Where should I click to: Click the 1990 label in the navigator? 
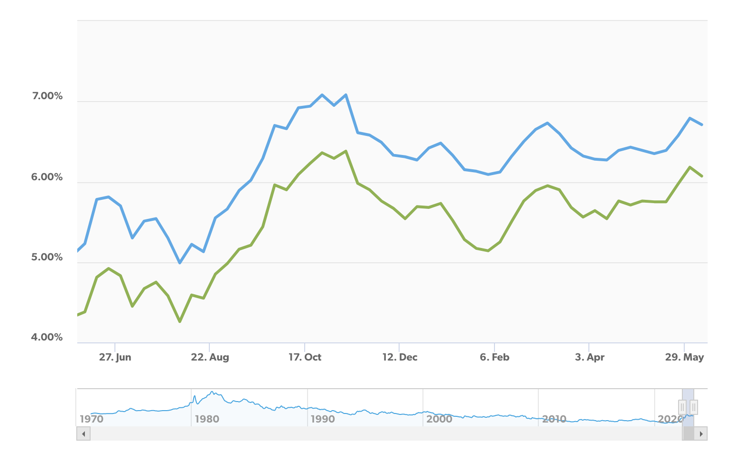pos(323,419)
